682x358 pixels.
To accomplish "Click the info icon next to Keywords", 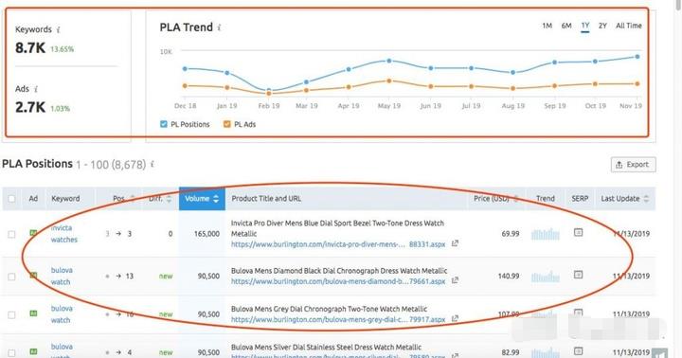I will [x=59, y=30].
